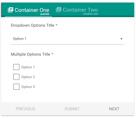Open the Option 1 dropdown select field
Viewport: 136px width, 118px height.
67,39
